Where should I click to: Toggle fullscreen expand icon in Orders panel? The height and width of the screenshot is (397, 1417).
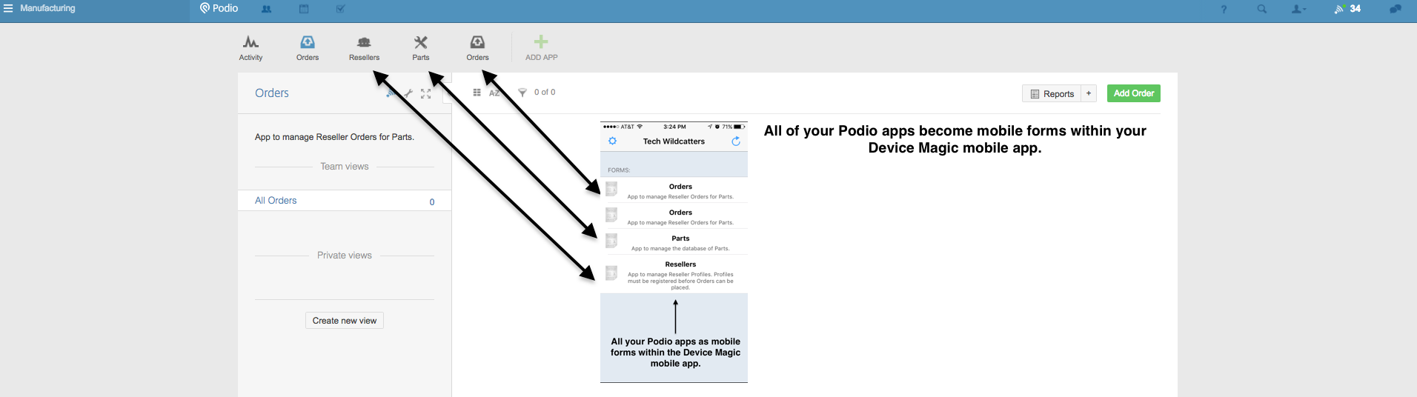pyautogui.click(x=426, y=93)
